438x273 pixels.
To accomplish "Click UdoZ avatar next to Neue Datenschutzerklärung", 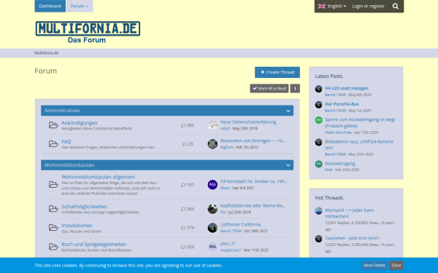I will point(212,125).
